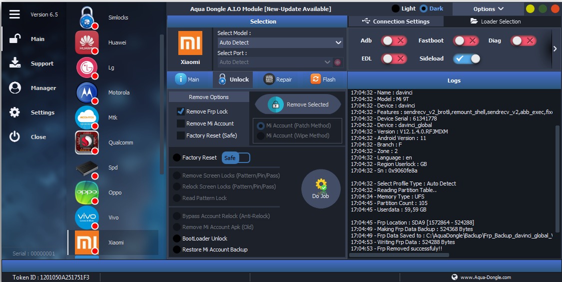562x282 pixels.
Task: Click the Logs panel header
Action: (x=454, y=80)
